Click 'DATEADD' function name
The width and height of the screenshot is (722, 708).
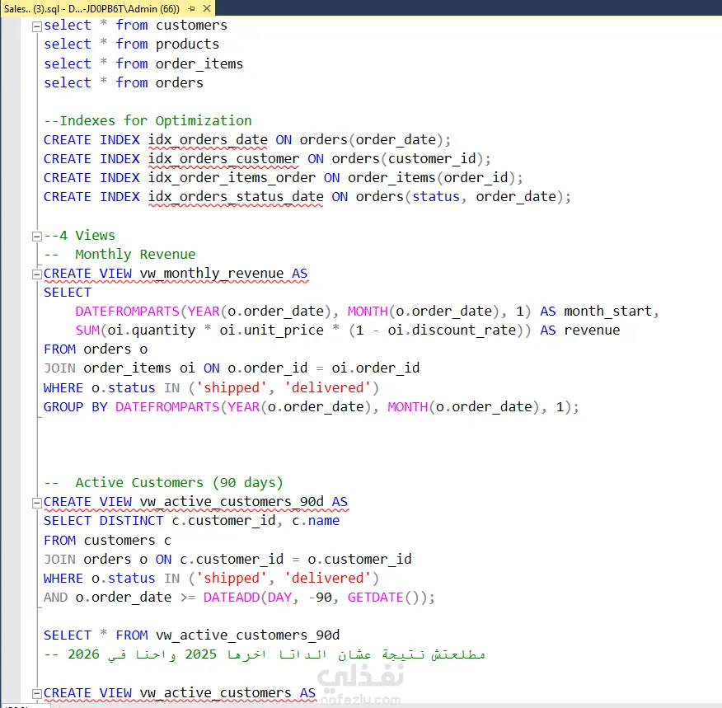click(x=232, y=597)
